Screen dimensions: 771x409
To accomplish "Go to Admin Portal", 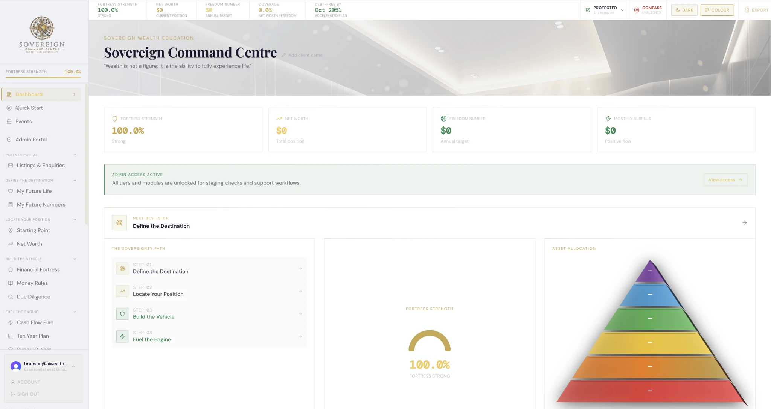I will pos(41,140).
